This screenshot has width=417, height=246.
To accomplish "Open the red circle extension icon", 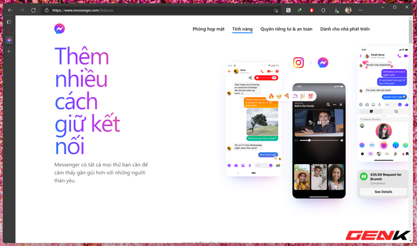I will 311,10.
